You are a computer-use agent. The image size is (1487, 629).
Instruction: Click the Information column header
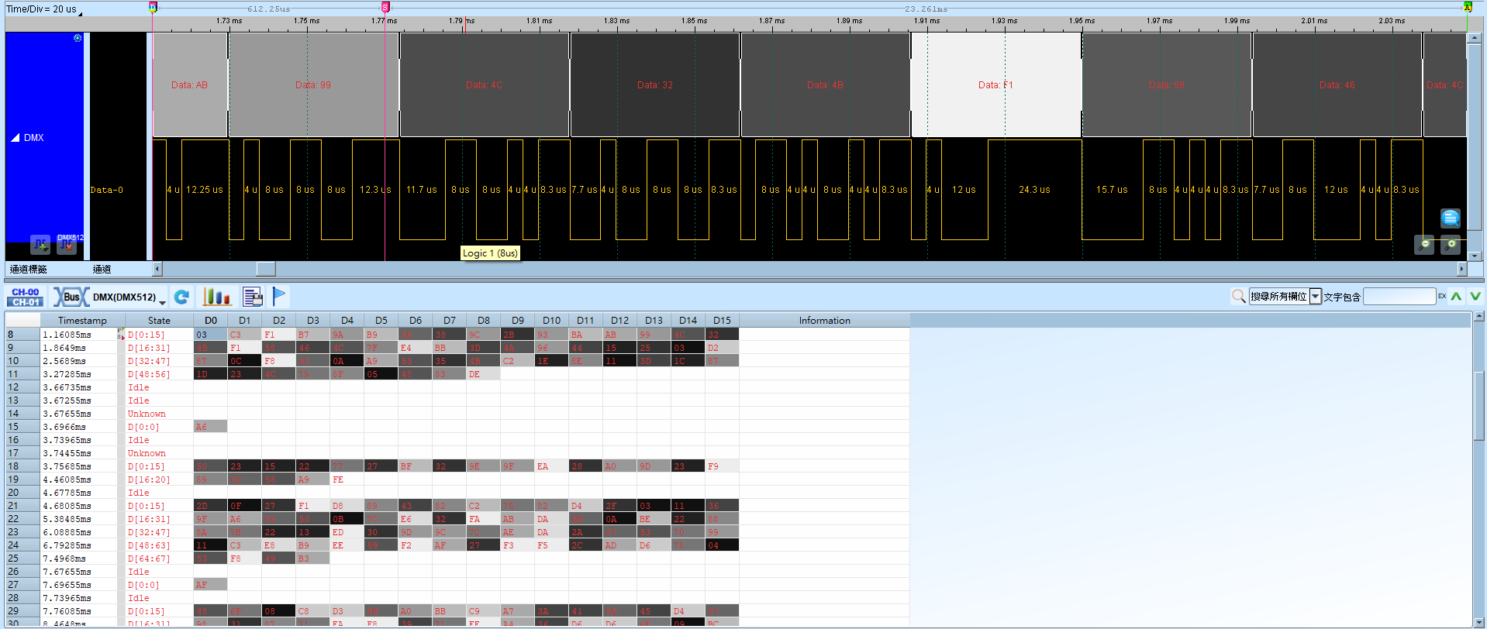[x=824, y=321]
